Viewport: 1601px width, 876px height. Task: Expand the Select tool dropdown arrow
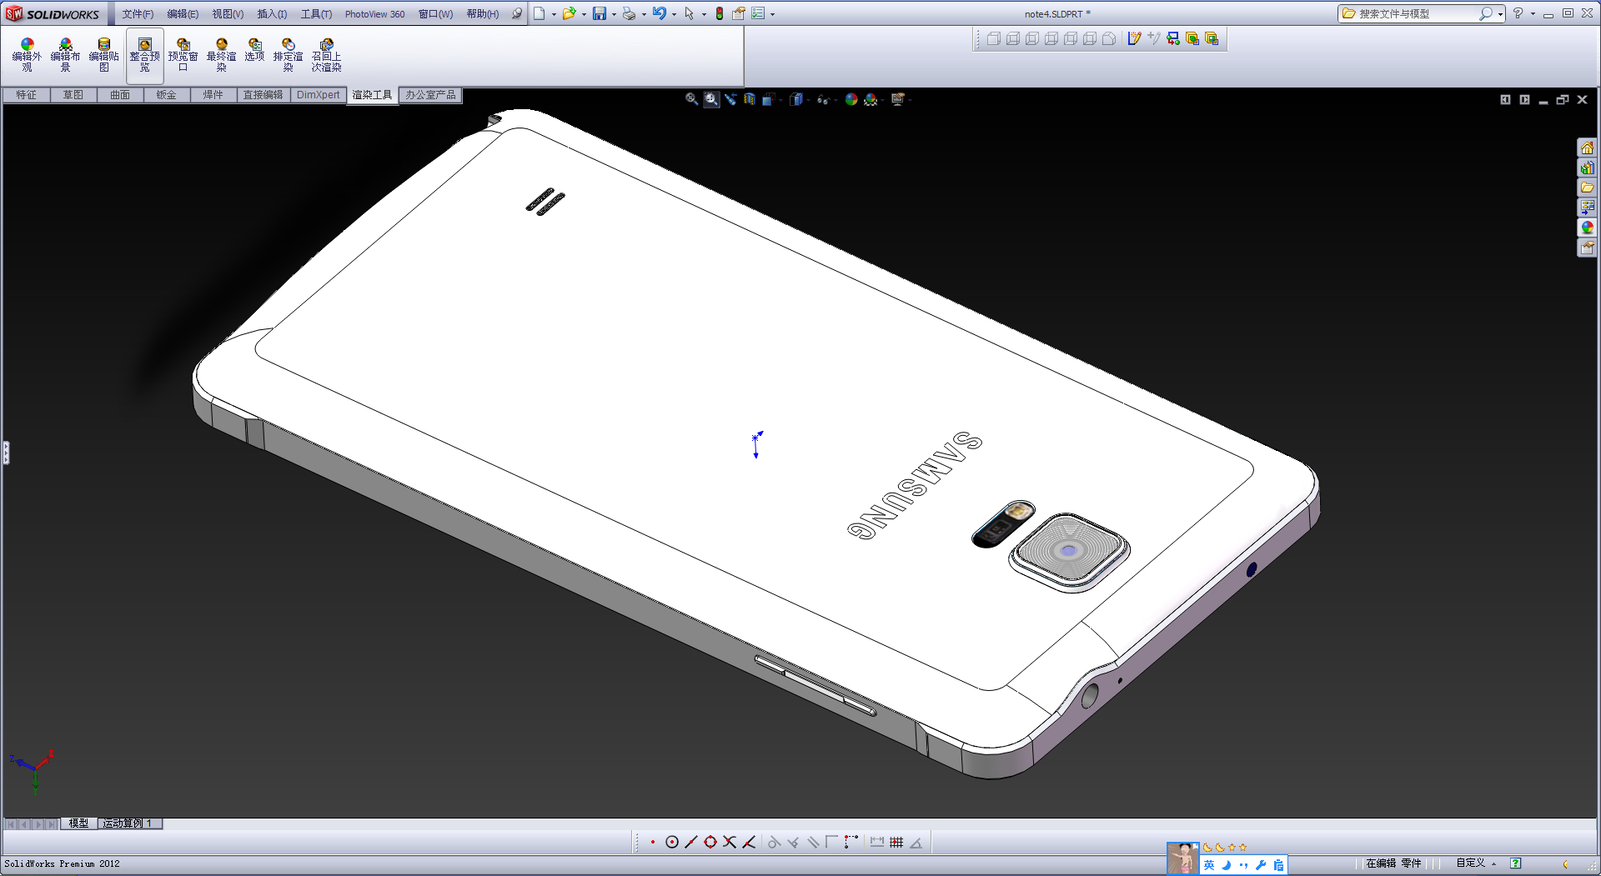(x=704, y=14)
